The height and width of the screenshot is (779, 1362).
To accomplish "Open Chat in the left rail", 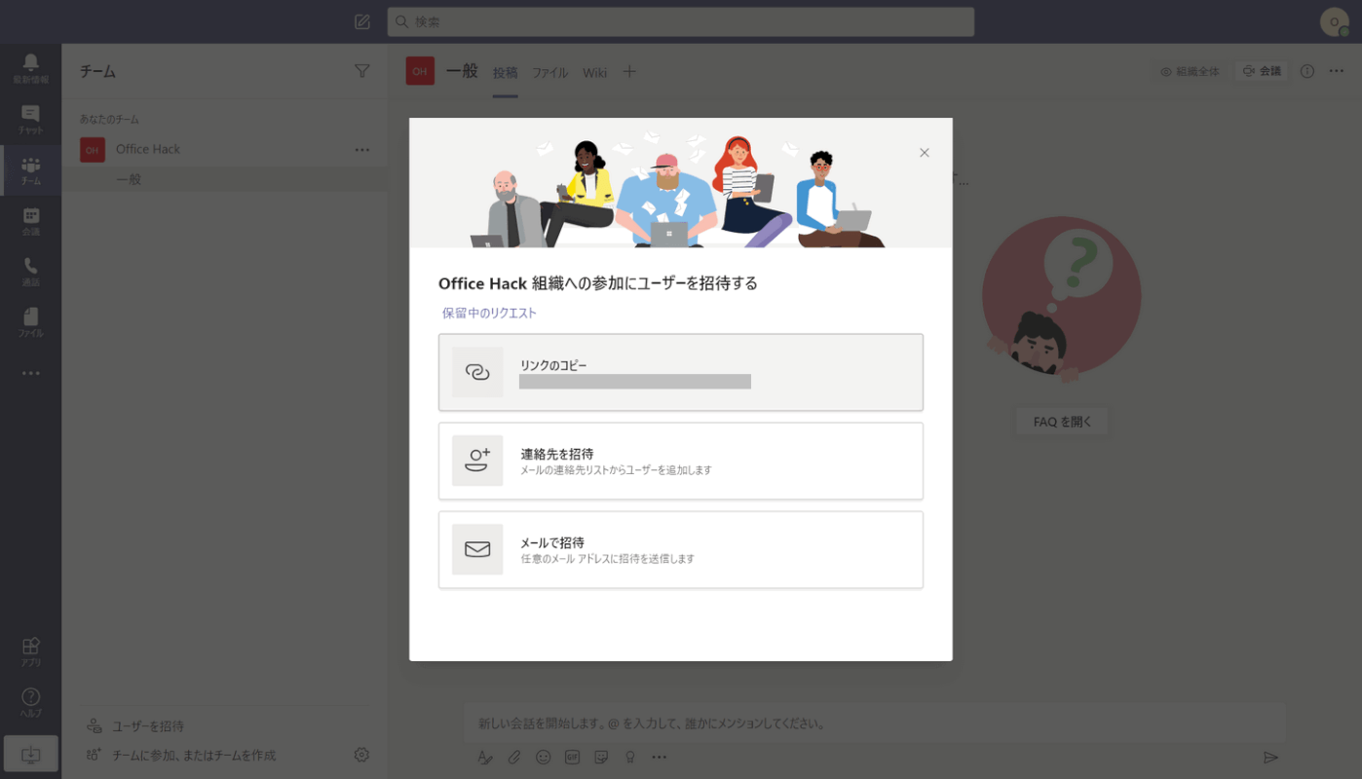I will pyautogui.click(x=30, y=119).
